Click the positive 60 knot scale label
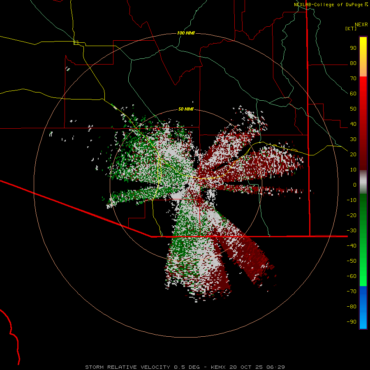 tap(353, 94)
